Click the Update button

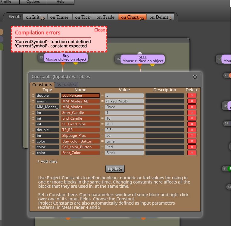point(115,169)
